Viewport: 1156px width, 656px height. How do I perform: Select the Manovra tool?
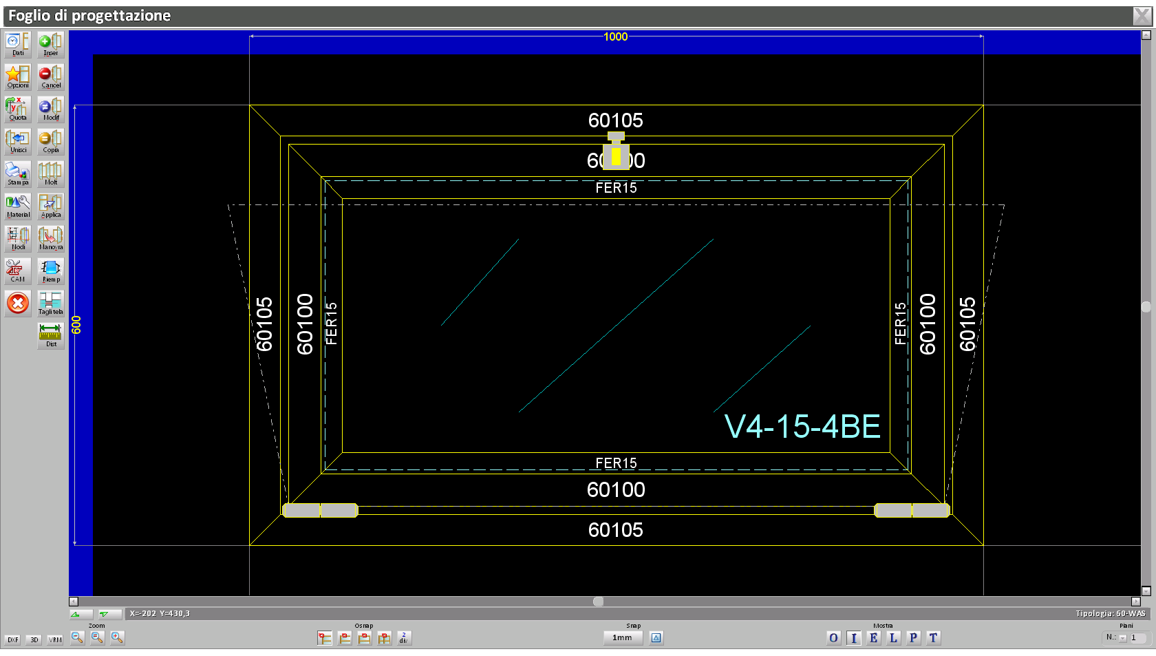pos(51,239)
